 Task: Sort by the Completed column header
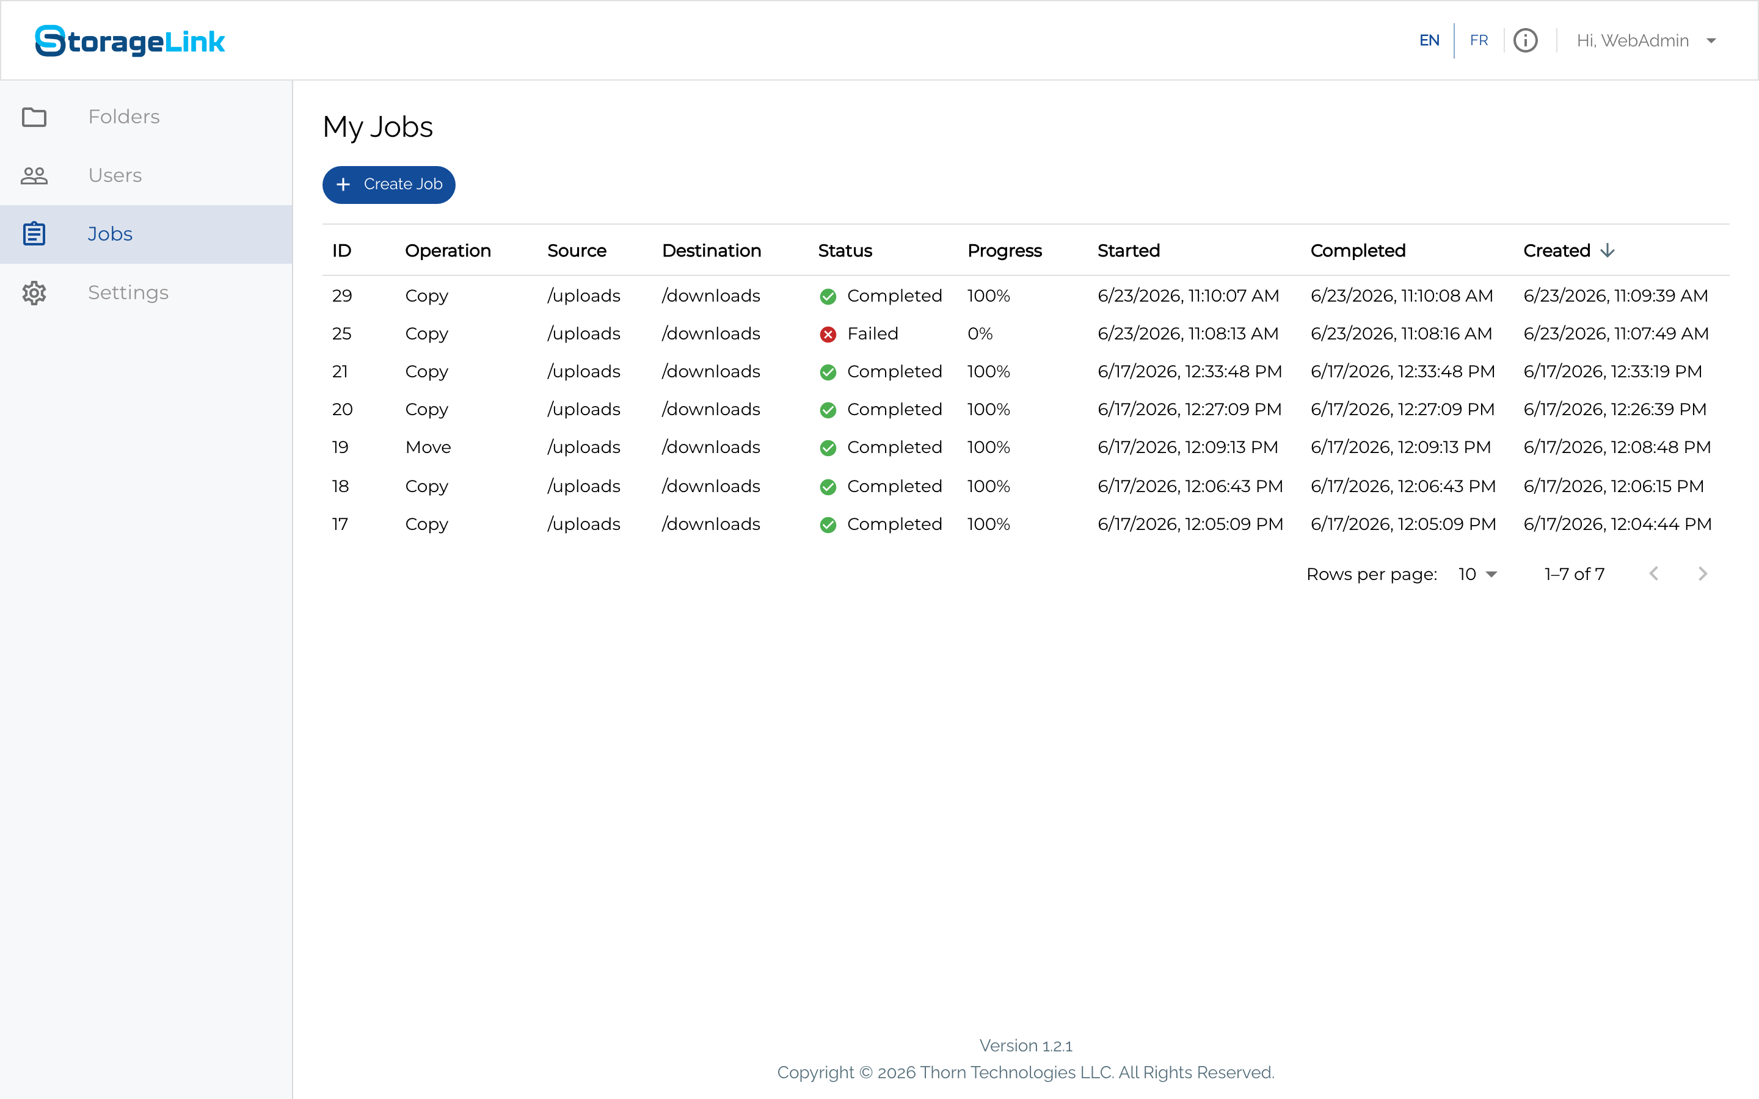pyautogui.click(x=1358, y=251)
